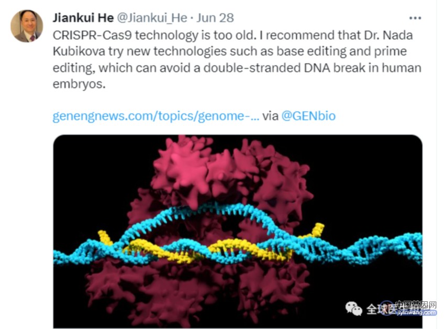Click the yellow RNA tip at right of image

[x=318, y=229]
